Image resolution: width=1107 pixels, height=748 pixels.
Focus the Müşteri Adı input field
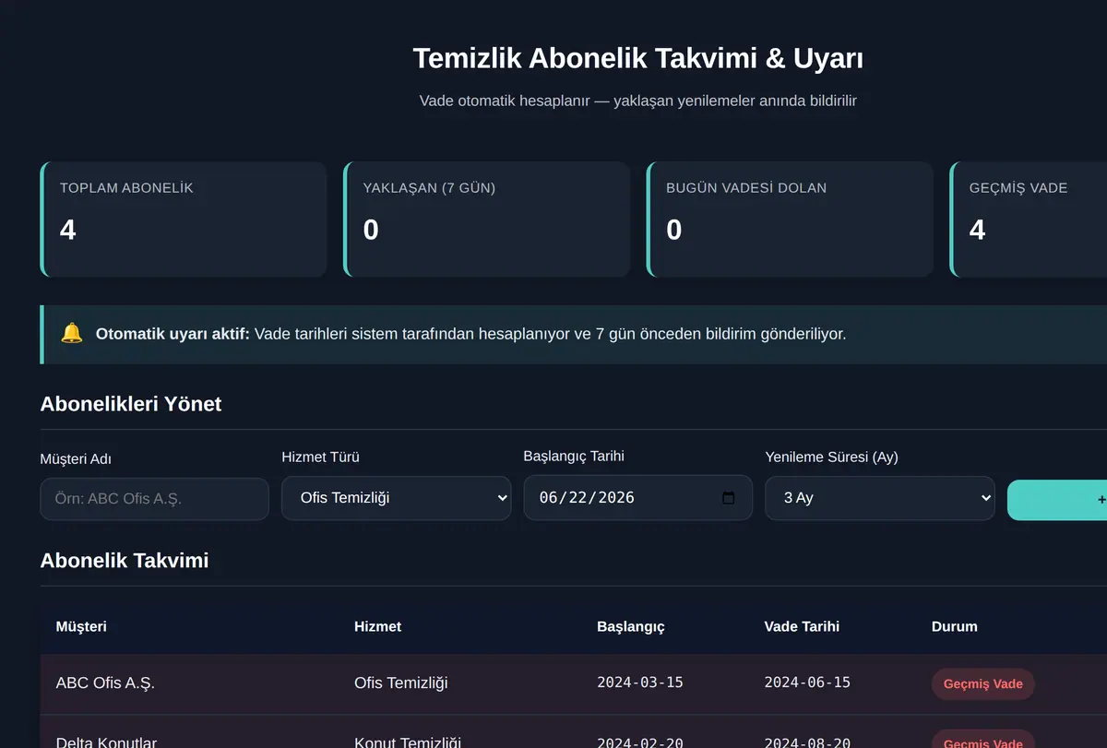coord(155,499)
